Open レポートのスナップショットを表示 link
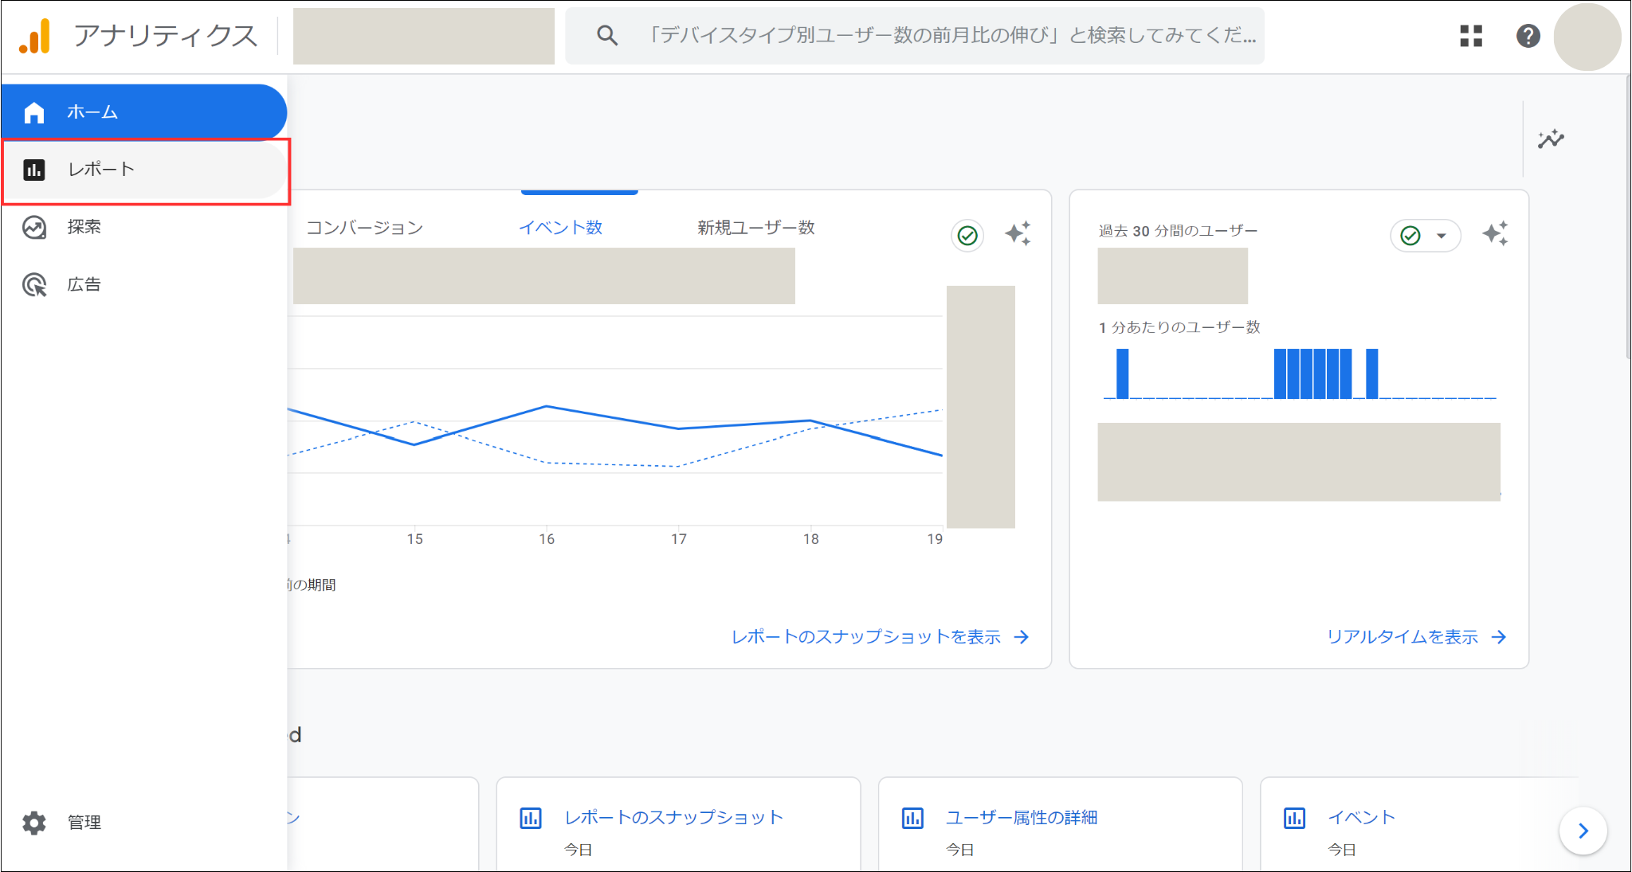The width and height of the screenshot is (1632, 872). click(880, 637)
